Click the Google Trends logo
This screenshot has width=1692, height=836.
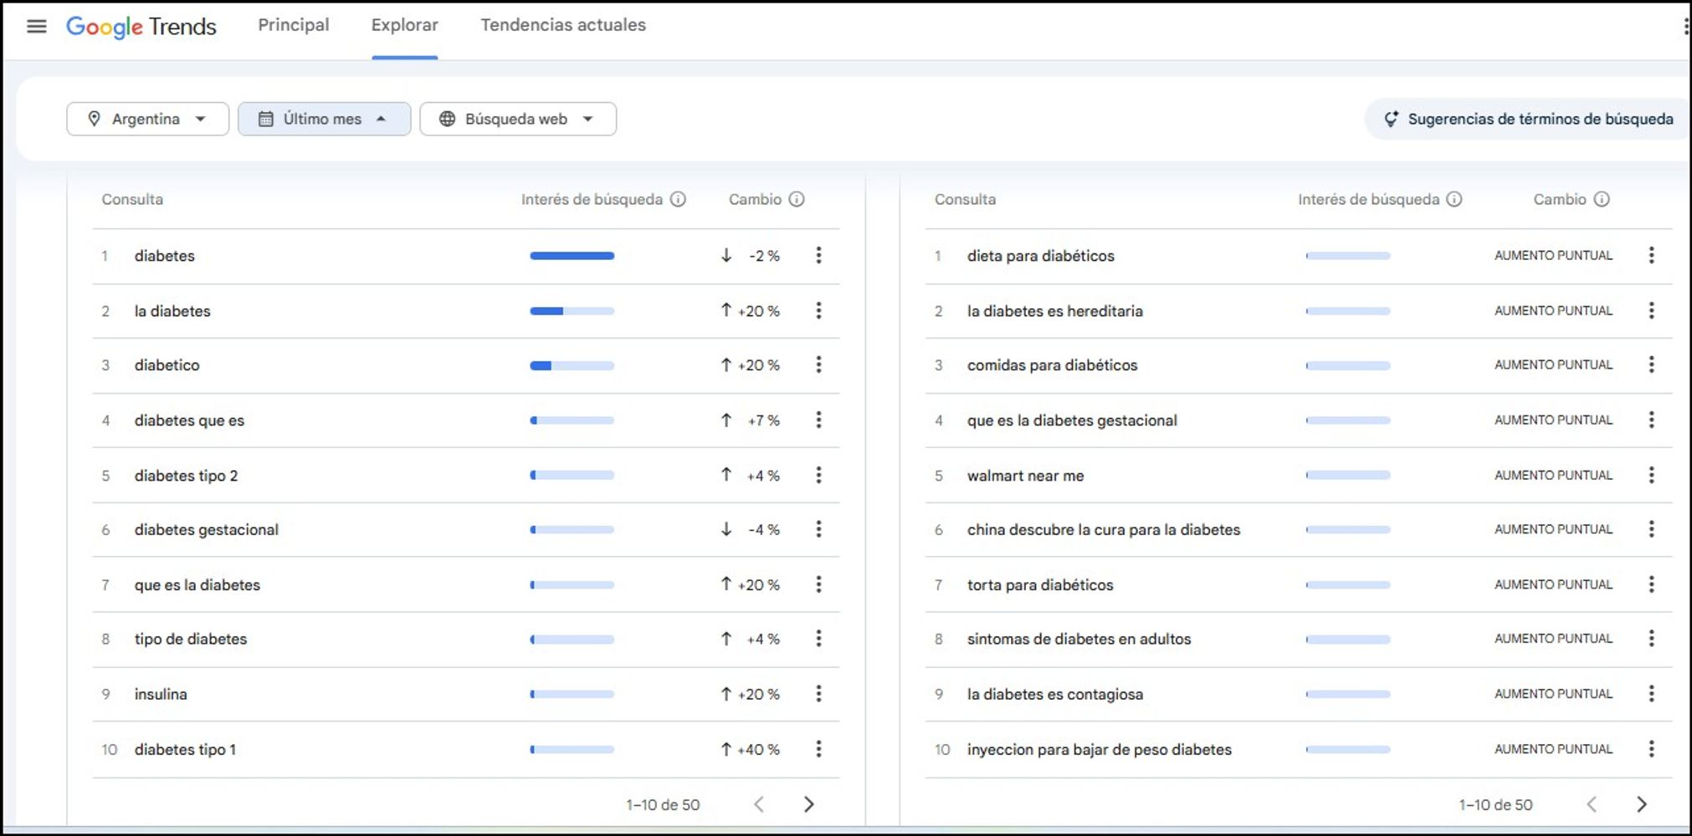(141, 27)
